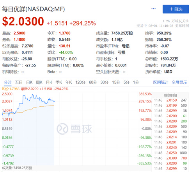The width and height of the screenshot is (195, 172).
Task: Click the average price label 均价:1.7983
Action: click(x=11, y=89)
